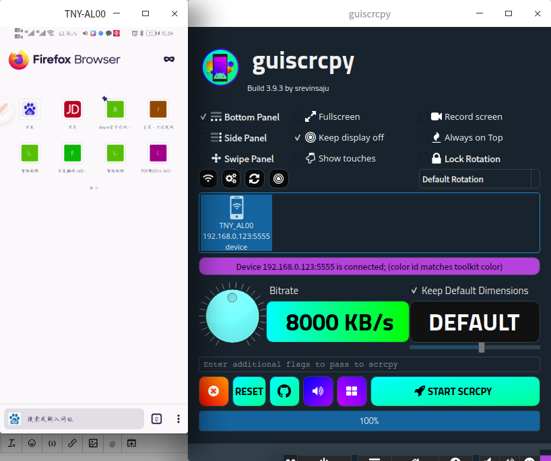Open the Default Rotation dropdown
This screenshot has height=461, width=551.
click(x=480, y=179)
